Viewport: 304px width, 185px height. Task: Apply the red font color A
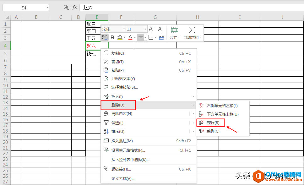click(130, 37)
